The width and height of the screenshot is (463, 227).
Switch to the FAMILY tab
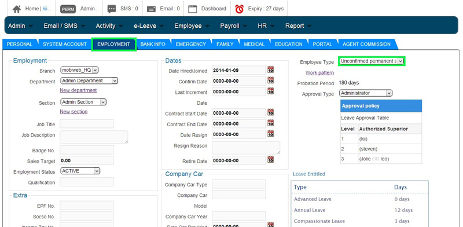(225, 44)
